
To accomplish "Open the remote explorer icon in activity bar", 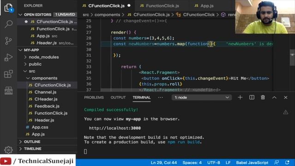I will coord(8,90).
